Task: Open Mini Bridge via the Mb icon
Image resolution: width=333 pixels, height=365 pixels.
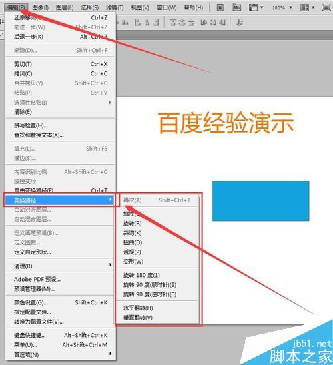Action: [x=236, y=7]
